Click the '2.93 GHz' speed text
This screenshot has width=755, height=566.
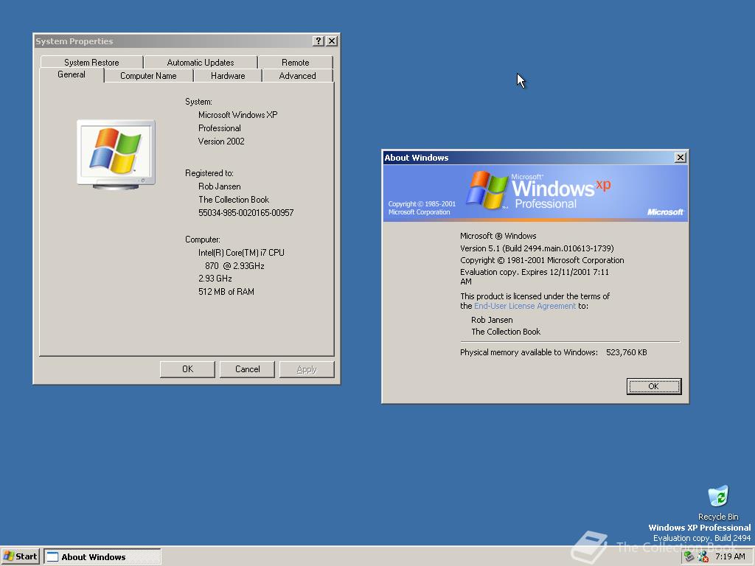(215, 278)
